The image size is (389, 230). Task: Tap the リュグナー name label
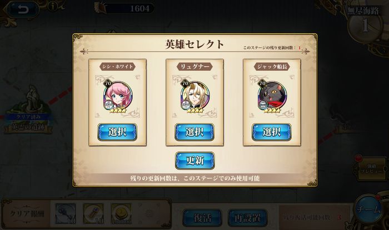194,67
